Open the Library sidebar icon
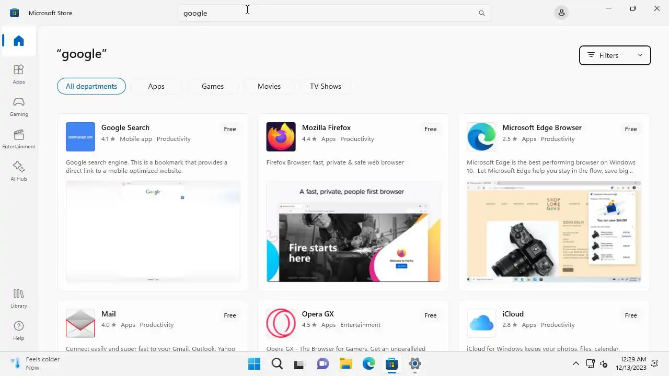This screenshot has width=669, height=376. [x=19, y=298]
